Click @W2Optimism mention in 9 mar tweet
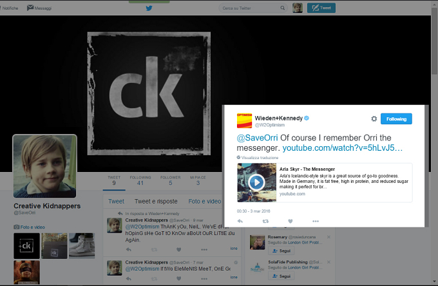 [x=142, y=227]
